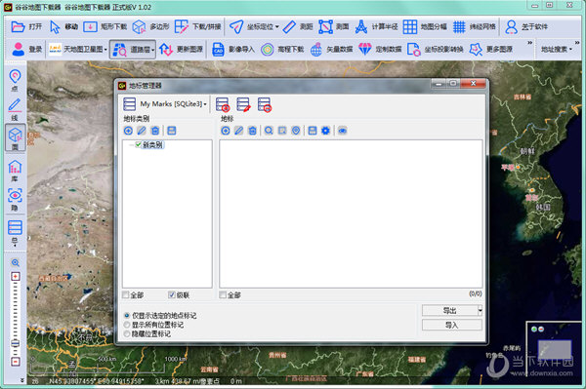
Task: Open the 导出 export dropdown arrow
Action: tap(480, 310)
